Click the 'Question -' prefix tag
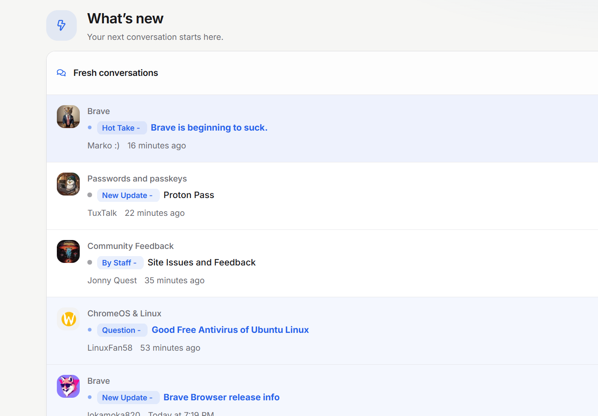 (123, 330)
